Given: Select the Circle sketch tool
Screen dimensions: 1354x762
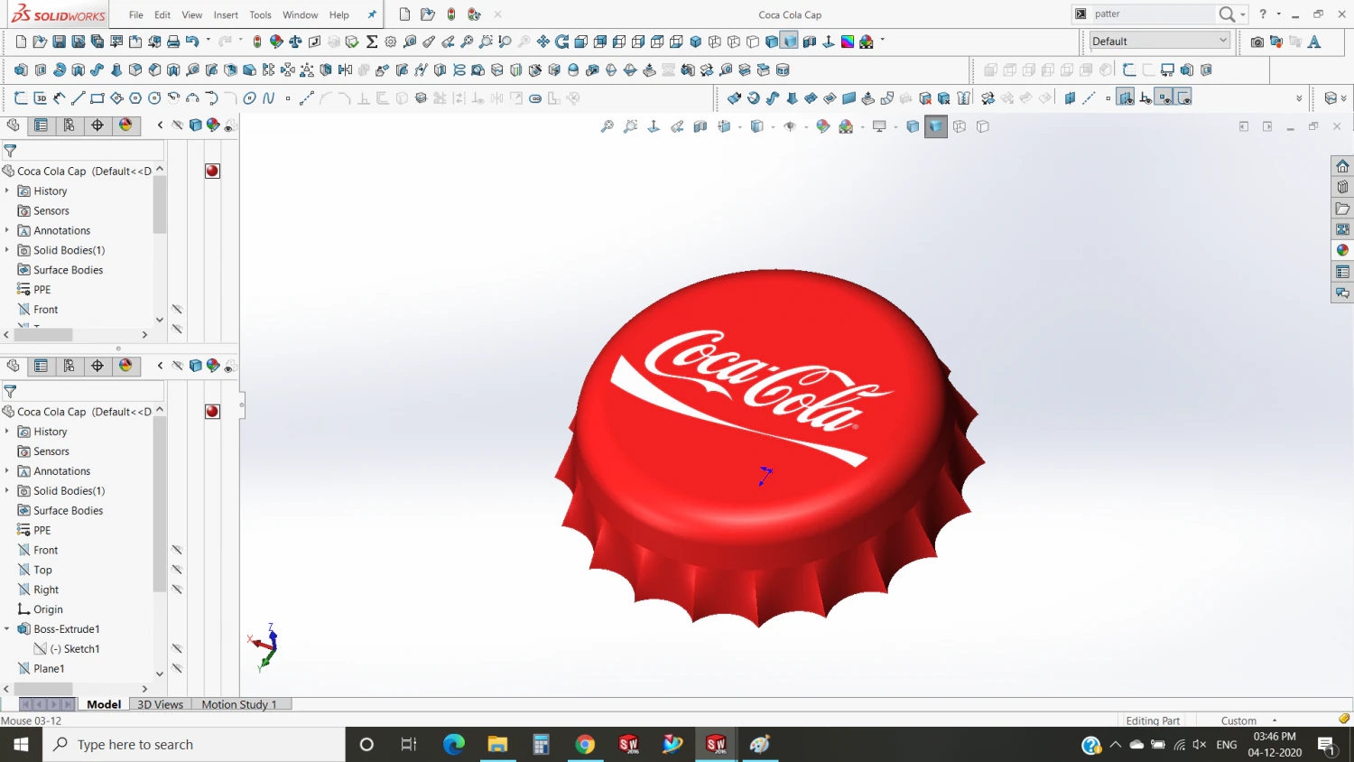Looking at the screenshot, I should coord(156,98).
